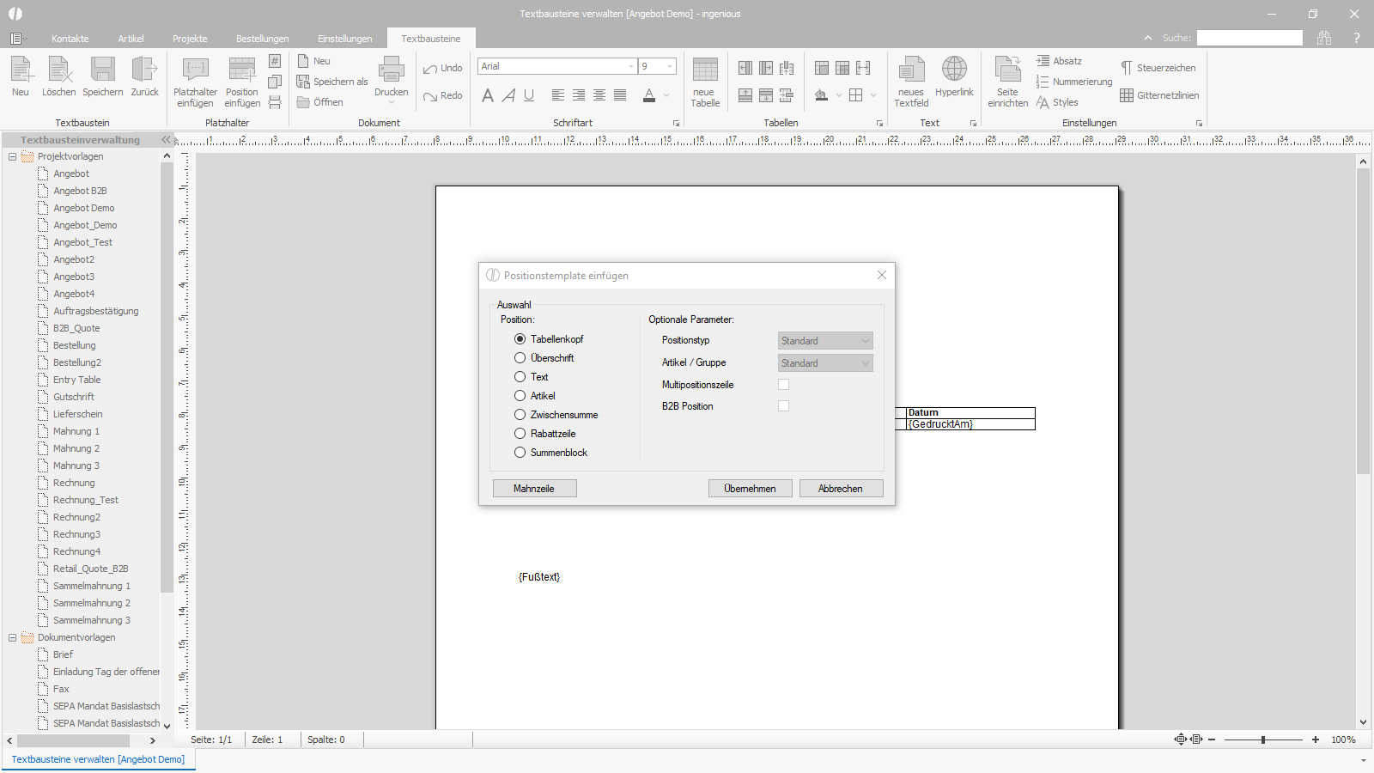The width and height of the screenshot is (1374, 773).
Task: Open the font size dropdown
Action: pos(670,66)
